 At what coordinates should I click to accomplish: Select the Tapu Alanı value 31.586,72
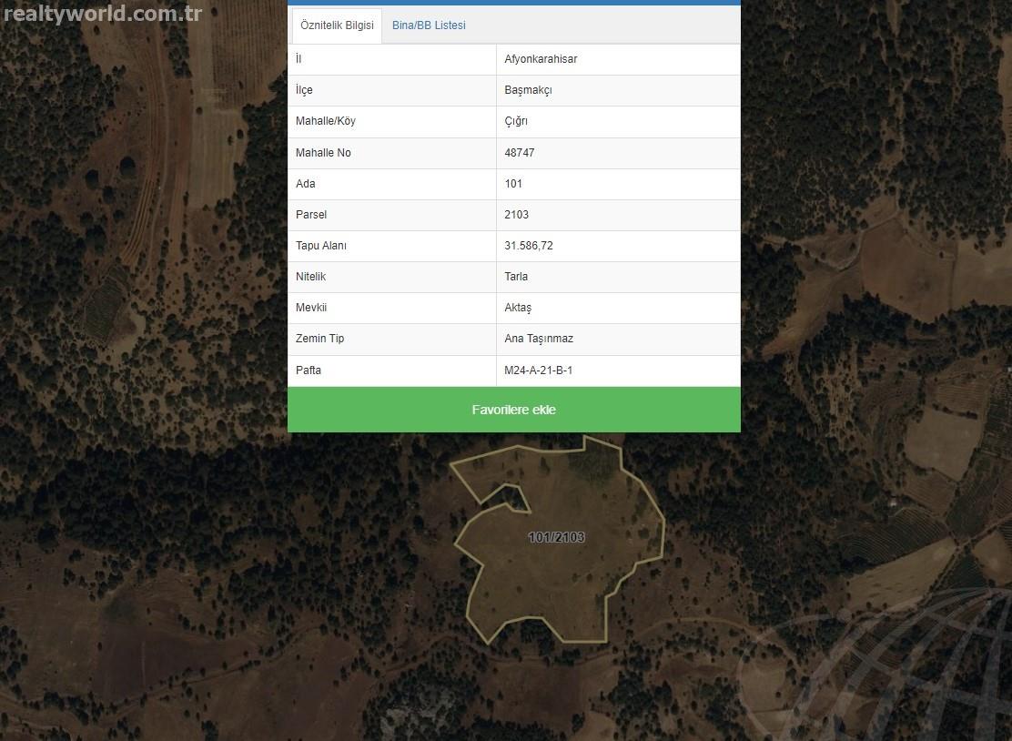[x=529, y=245]
